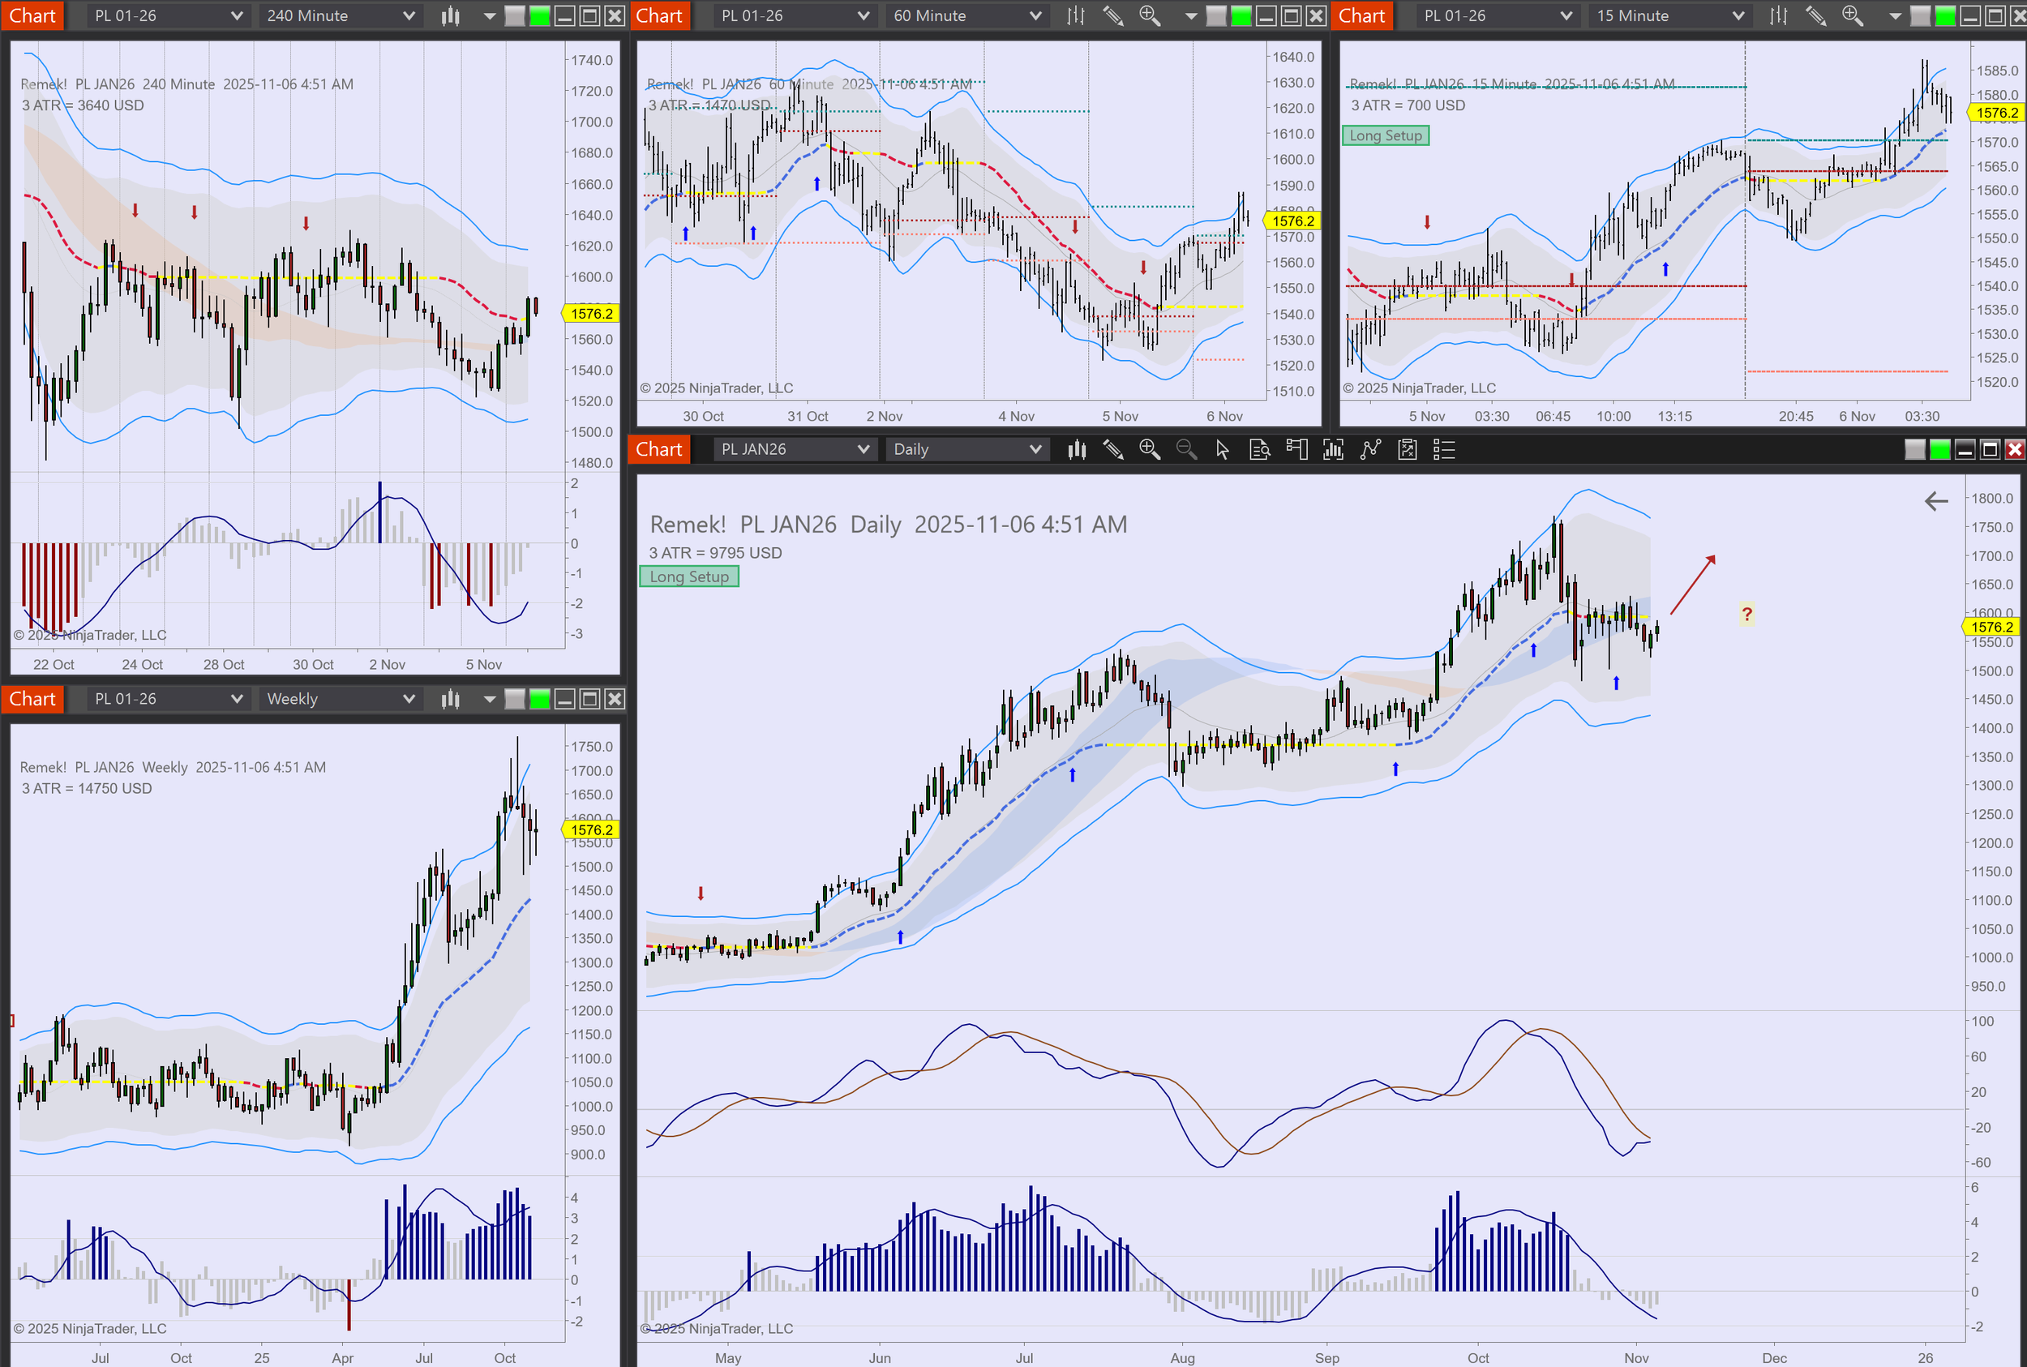The height and width of the screenshot is (1367, 2027).
Task: Toggle the green link button on the Daily chart
Action: [x=1939, y=450]
